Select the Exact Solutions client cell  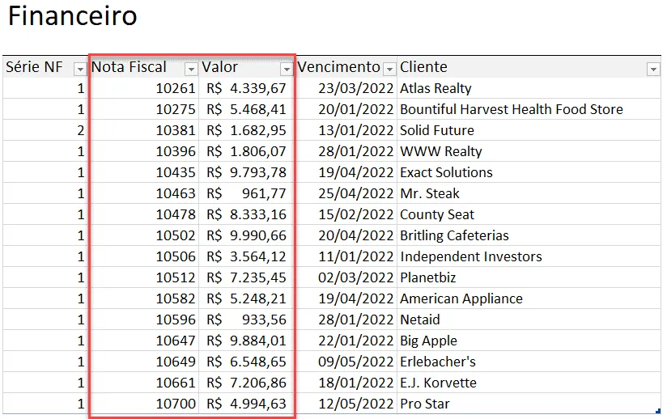[x=529, y=172]
